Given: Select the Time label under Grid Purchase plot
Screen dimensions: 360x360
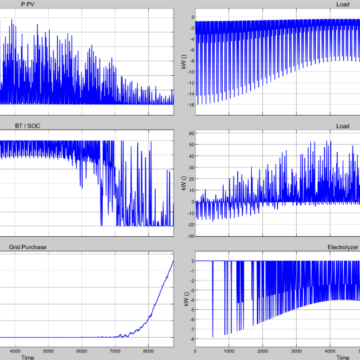Looking at the screenshot, I should [x=28, y=357].
